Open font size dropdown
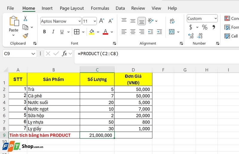 click(95, 21)
